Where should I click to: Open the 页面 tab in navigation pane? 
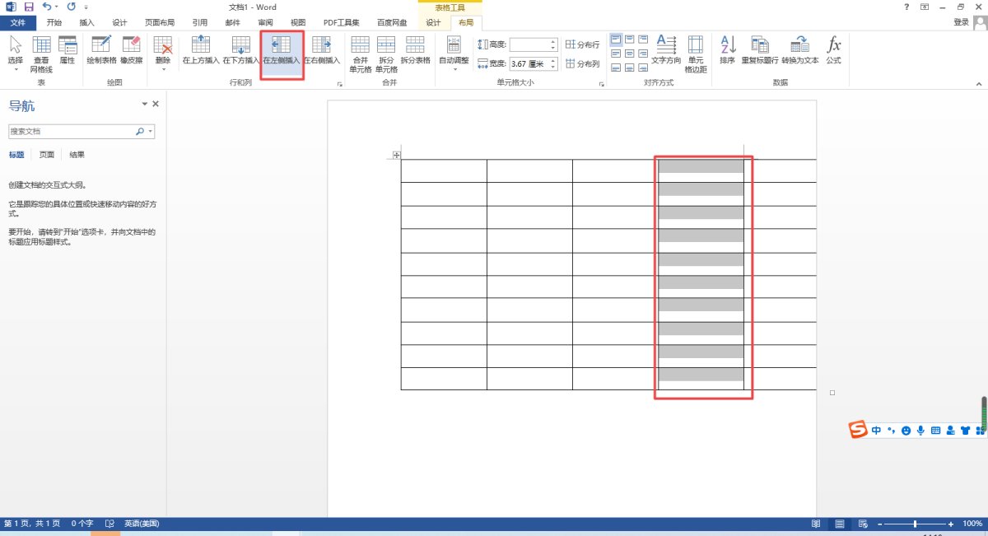47,155
